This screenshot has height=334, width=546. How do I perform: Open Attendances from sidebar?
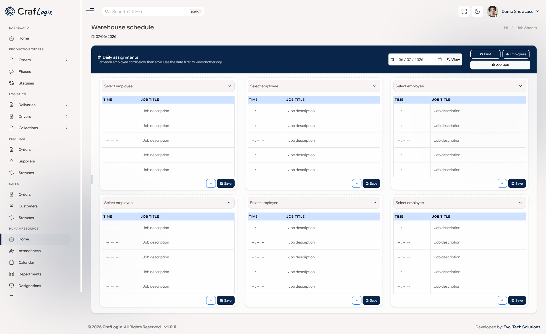point(30,251)
